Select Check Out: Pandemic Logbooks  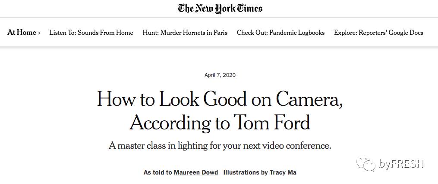280,33
